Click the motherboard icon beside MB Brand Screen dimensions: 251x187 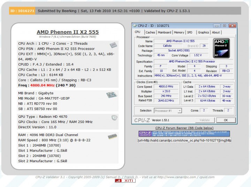pyautogui.click(x=112, y=95)
